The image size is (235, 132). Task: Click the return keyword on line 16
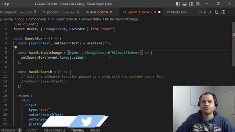23,96
